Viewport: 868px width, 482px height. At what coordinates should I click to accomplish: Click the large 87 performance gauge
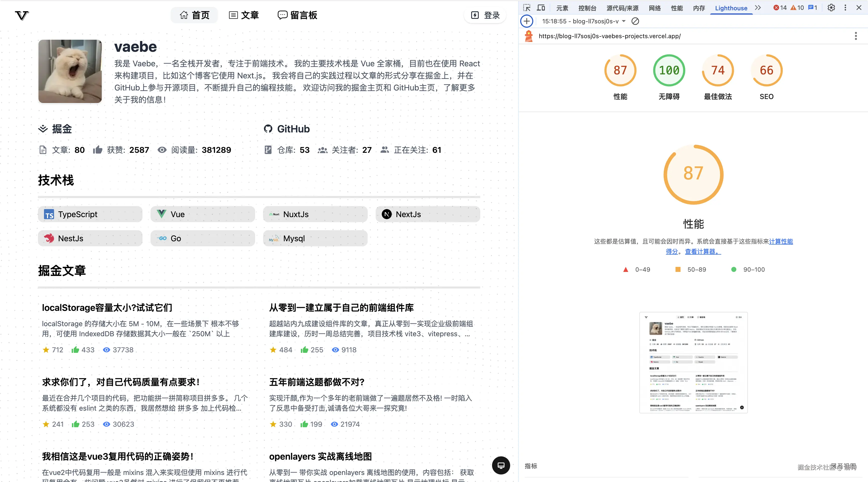[693, 175]
